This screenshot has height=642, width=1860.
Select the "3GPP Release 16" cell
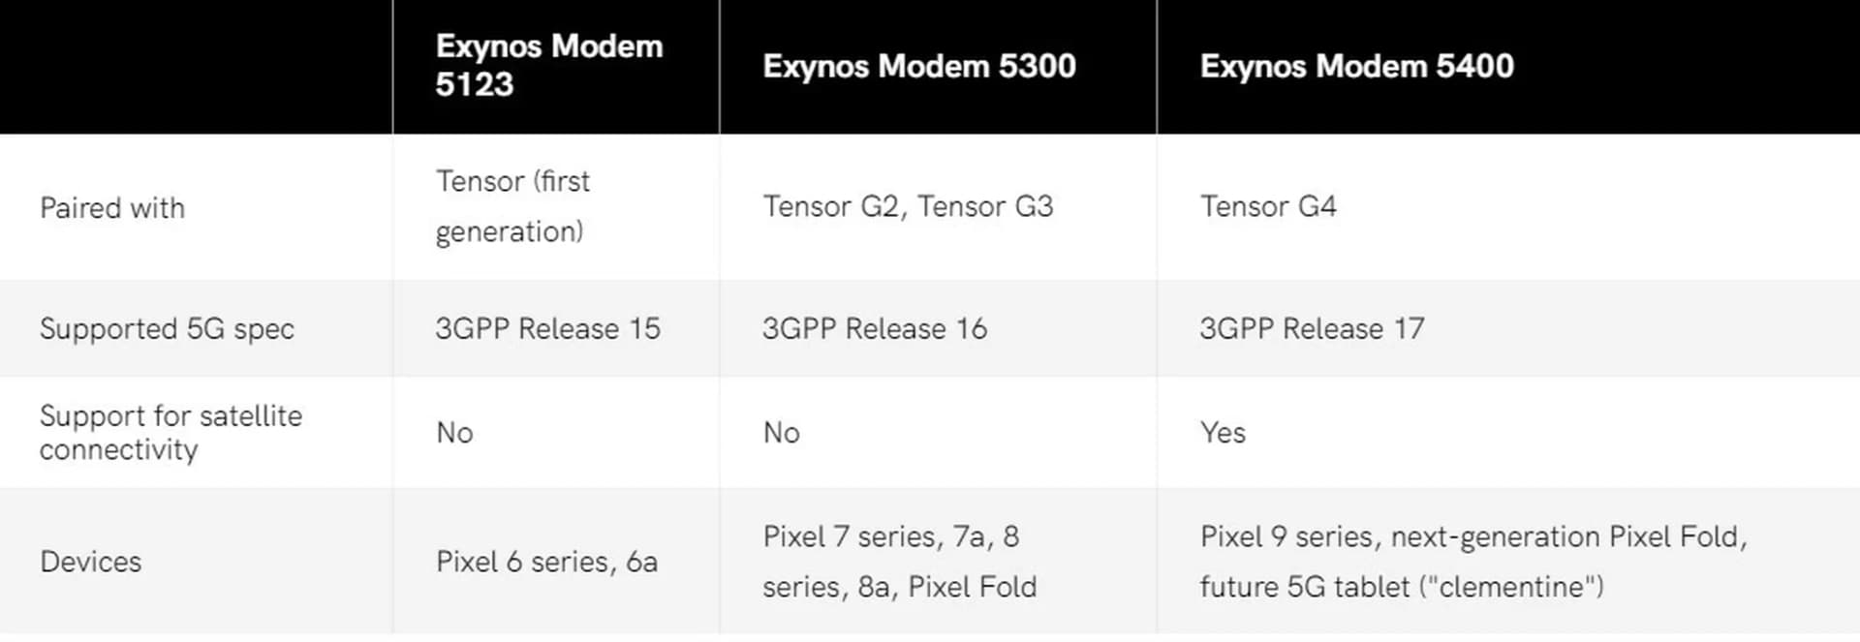pos(875,329)
